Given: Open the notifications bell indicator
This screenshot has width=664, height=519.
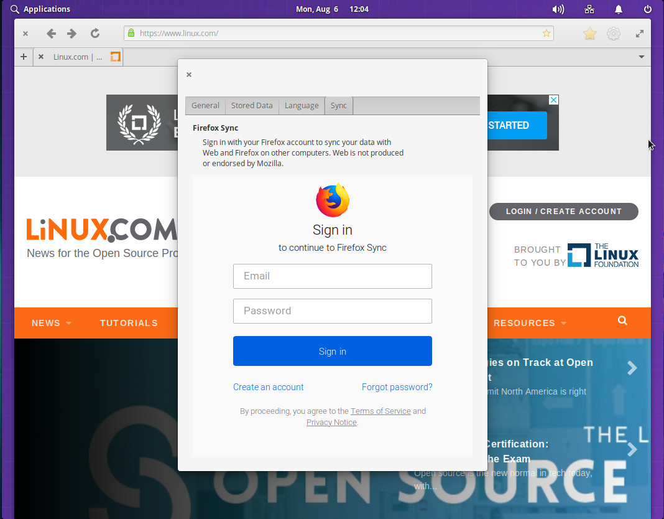Looking at the screenshot, I should click(619, 9).
